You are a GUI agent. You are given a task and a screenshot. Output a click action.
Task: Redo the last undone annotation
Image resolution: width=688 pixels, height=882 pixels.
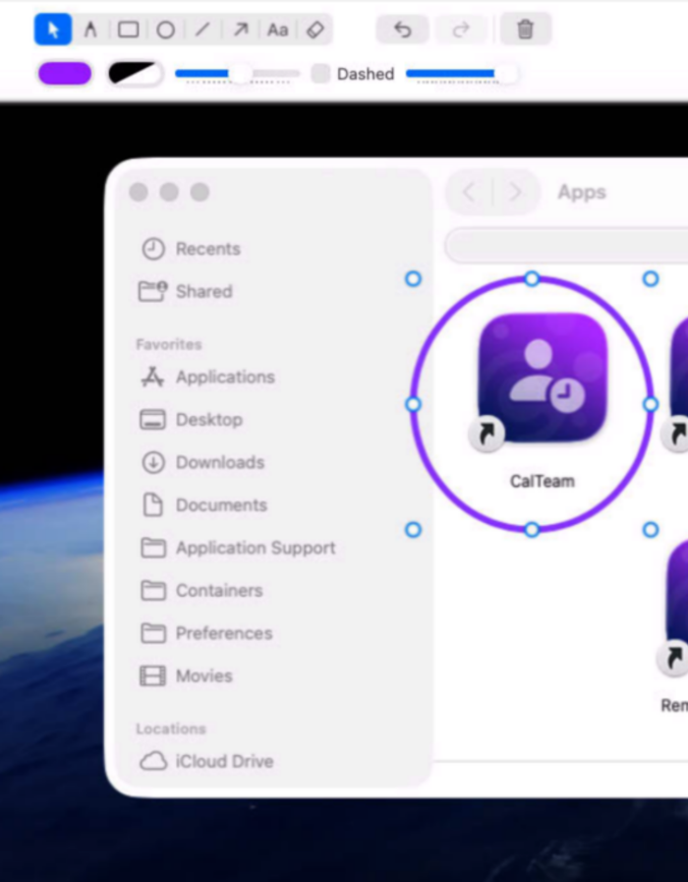[x=461, y=29]
